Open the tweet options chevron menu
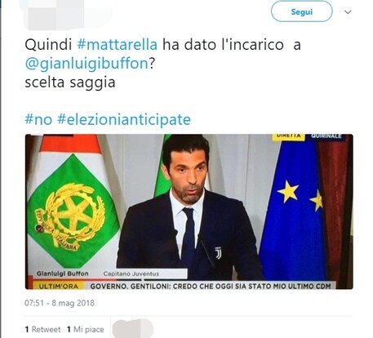This screenshot has height=338, width=373. point(348,12)
